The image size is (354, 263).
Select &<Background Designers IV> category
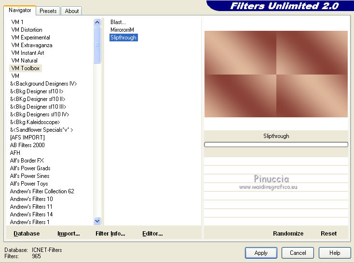pos(43,84)
